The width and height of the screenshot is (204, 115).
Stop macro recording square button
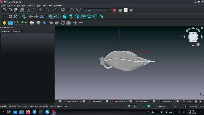click(120, 10)
